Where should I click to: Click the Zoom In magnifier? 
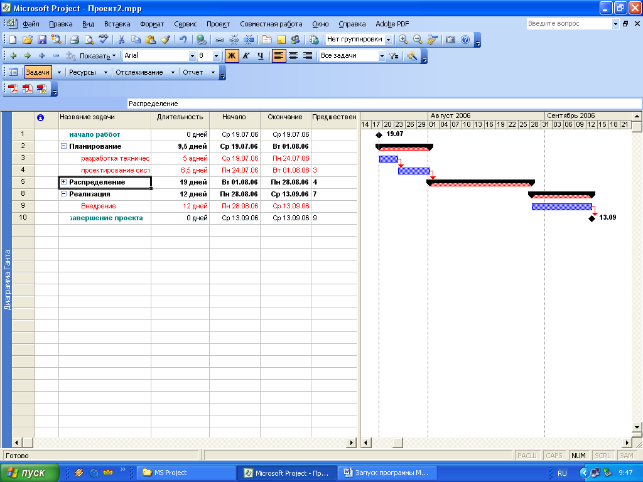coord(403,40)
